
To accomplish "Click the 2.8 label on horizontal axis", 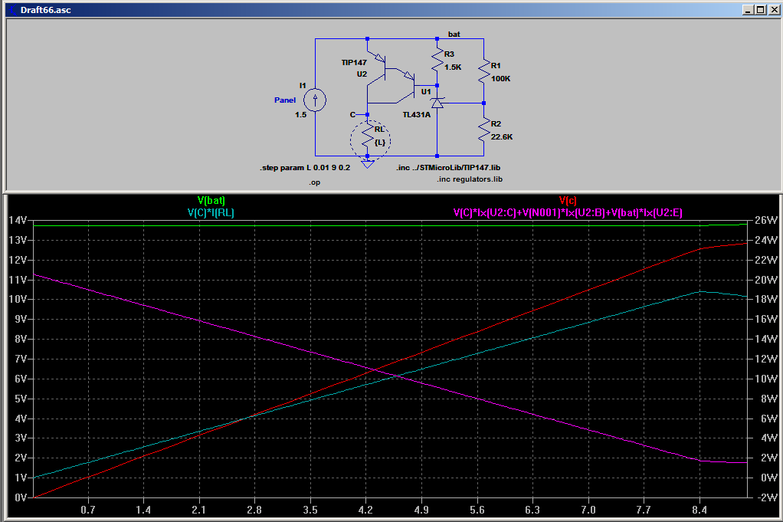I will pos(254,510).
